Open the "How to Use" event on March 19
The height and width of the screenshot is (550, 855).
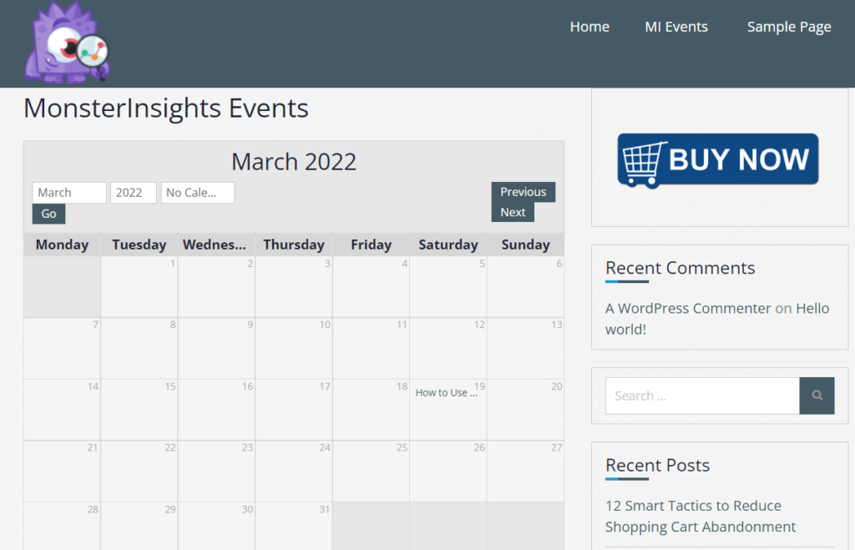point(448,392)
